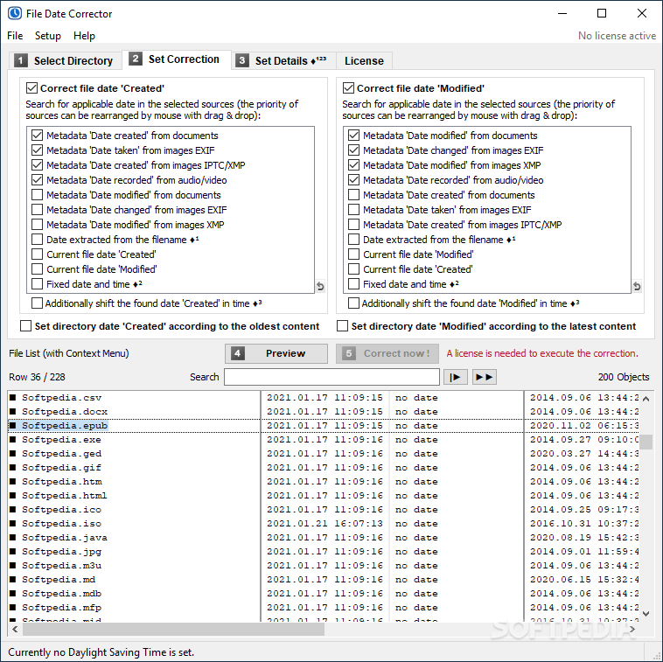Click 'No license active' text
This screenshot has width=663, height=662.
pos(617,36)
